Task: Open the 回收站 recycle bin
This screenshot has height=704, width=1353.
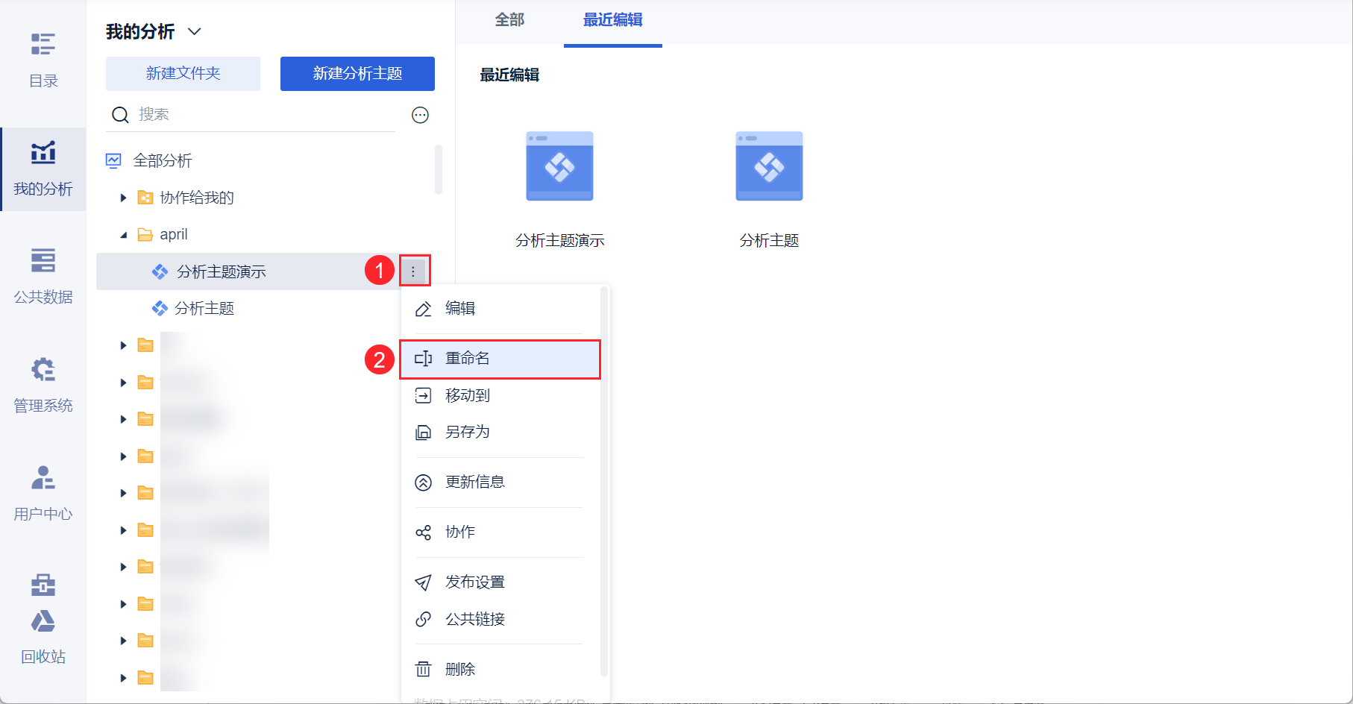Action: 43,636
